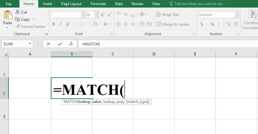The height and width of the screenshot is (134, 258).
Task: Open the Page Layout tab
Action: click(x=71, y=4)
